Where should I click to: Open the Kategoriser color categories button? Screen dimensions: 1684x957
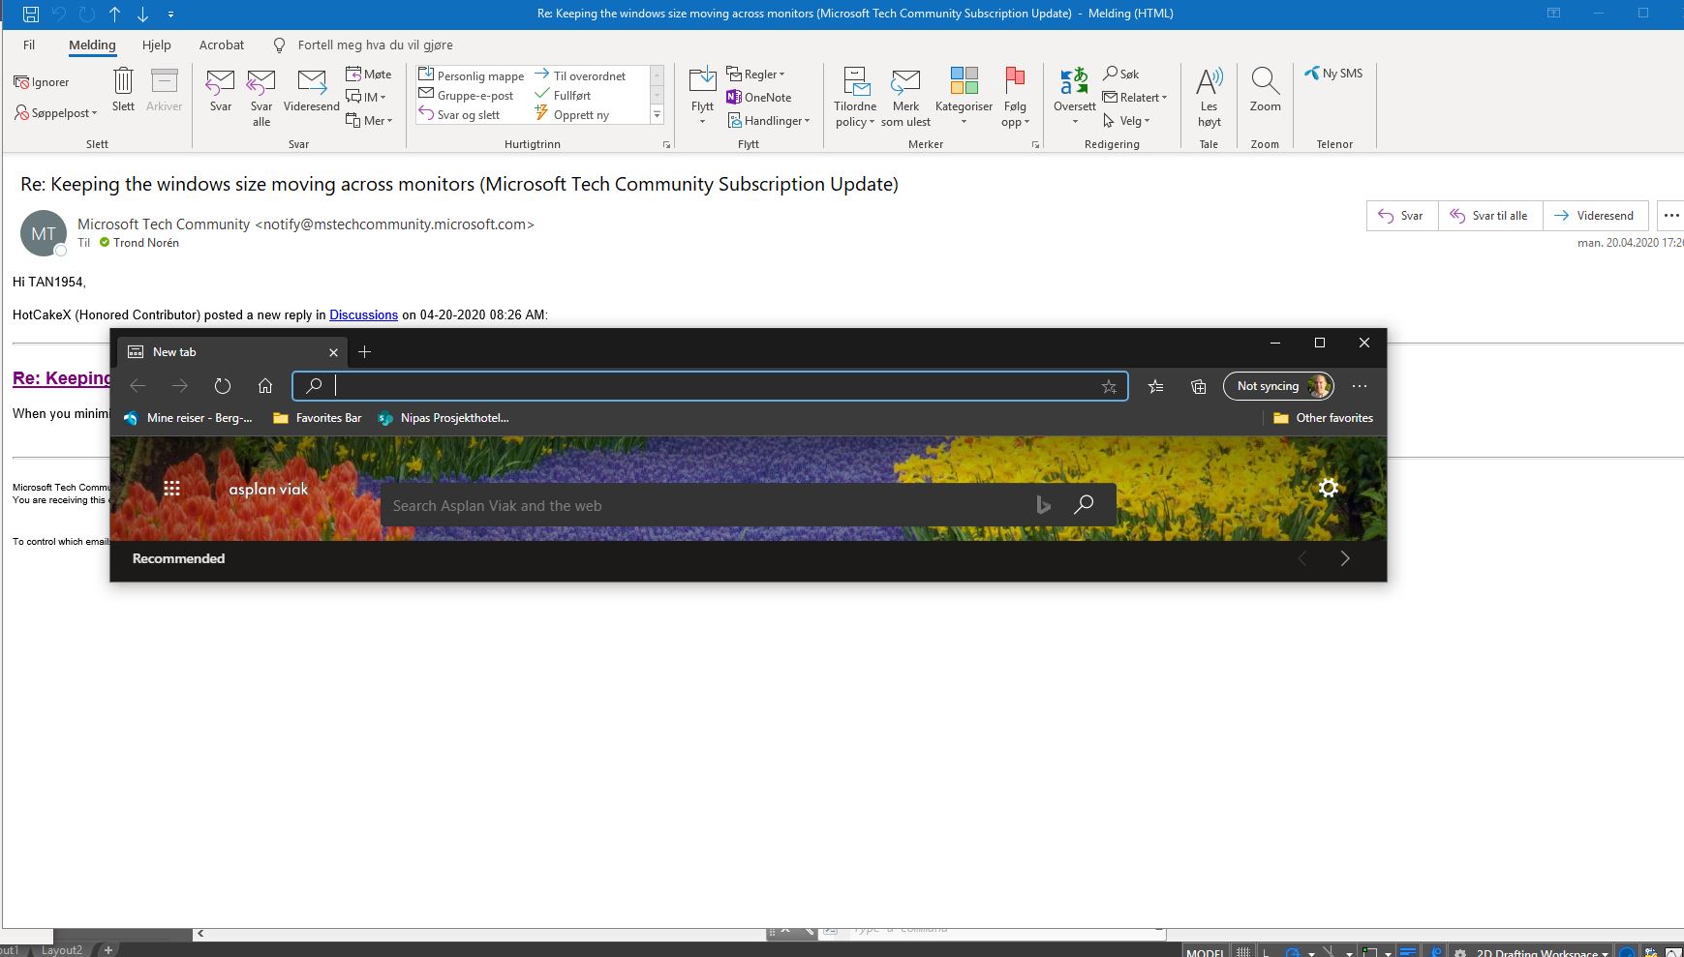pos(964,98)
